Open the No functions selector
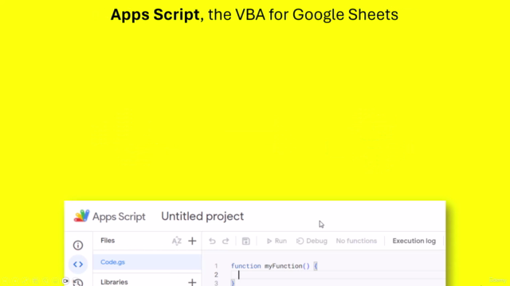Screen dimensions: 510x286 pos(356,241)
